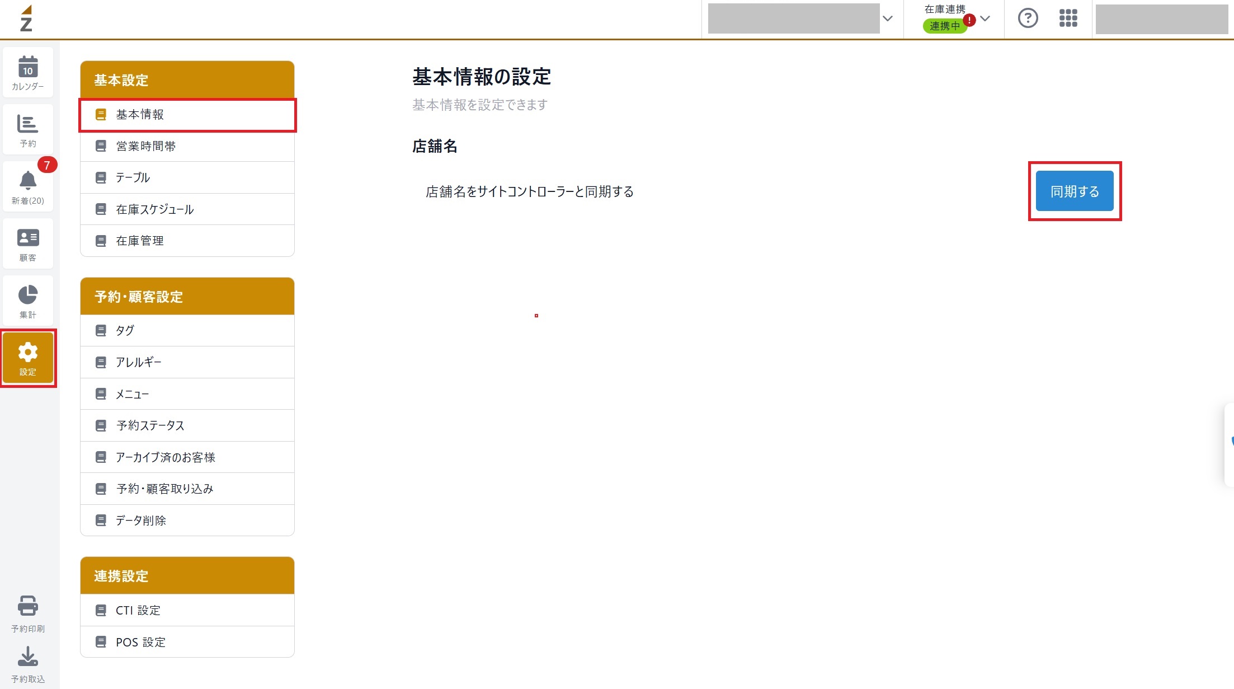Click the book icon beside CTI 設定
This screenshot has width=1234, height=689.
click(101, 611)
